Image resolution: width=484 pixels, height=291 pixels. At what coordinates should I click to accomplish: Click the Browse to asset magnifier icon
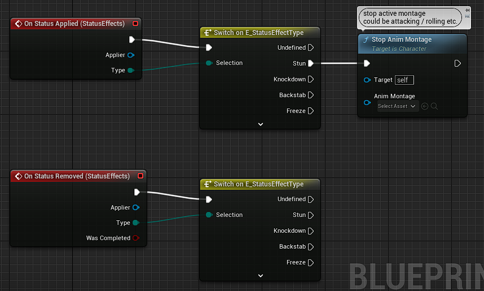[434, 106]
